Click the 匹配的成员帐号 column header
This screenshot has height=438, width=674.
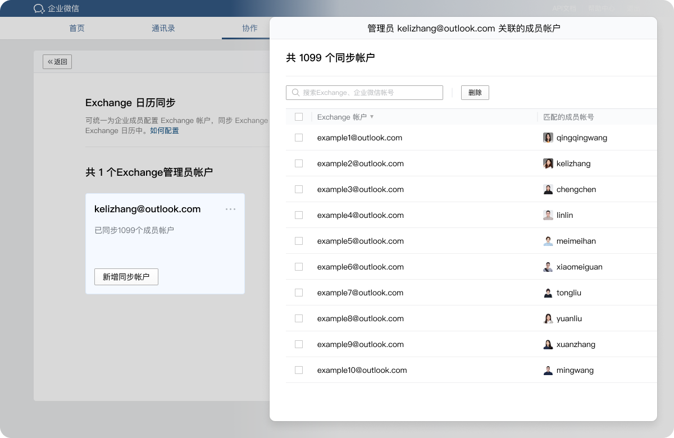click(569, 117)
